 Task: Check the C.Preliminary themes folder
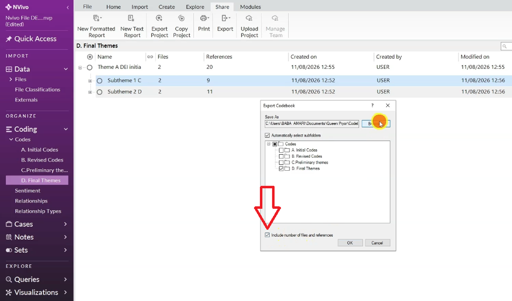[x=281, y=162]
